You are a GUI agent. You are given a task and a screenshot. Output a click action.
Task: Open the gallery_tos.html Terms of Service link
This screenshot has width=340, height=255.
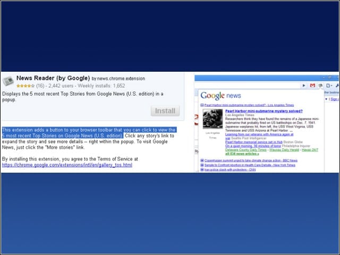(x=67, y=165)
